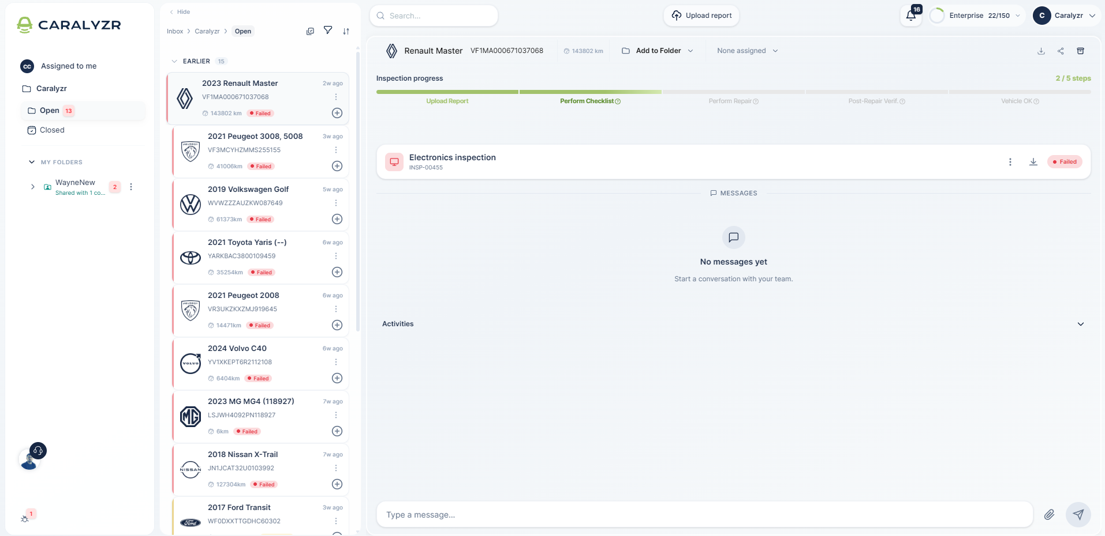Open the support headset chat widget
1105x536 pixels.
pos(38,451)
